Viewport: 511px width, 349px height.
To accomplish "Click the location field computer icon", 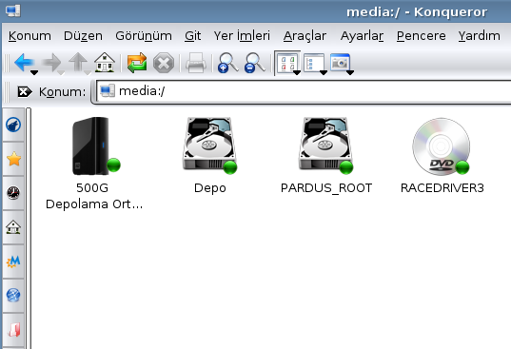I will (x=108, y=91).
